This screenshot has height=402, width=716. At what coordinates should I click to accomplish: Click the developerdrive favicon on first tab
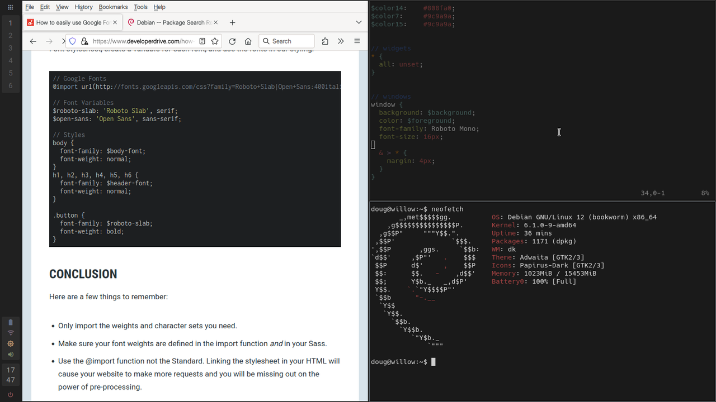coord(31,22)
